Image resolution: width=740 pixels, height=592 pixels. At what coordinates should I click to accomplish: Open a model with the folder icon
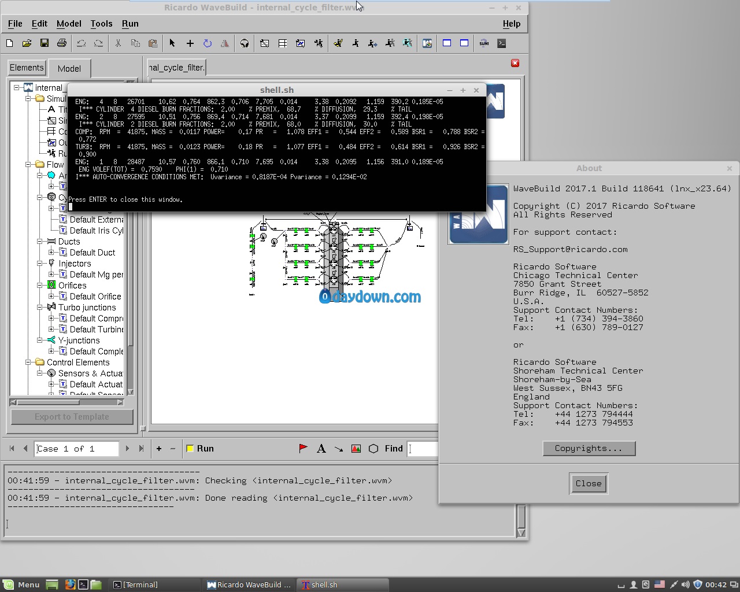(27, 43)
